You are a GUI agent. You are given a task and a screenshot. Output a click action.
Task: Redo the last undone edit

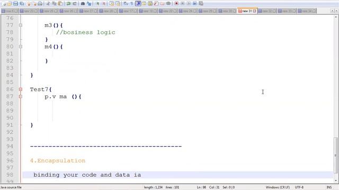(x=75, y=4)
